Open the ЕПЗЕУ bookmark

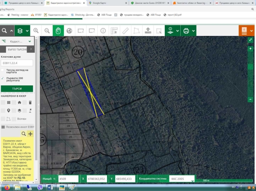pyautogui.click(x=36, y=15)
